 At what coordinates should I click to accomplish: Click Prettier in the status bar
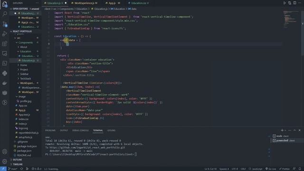(x=285, y=169)
